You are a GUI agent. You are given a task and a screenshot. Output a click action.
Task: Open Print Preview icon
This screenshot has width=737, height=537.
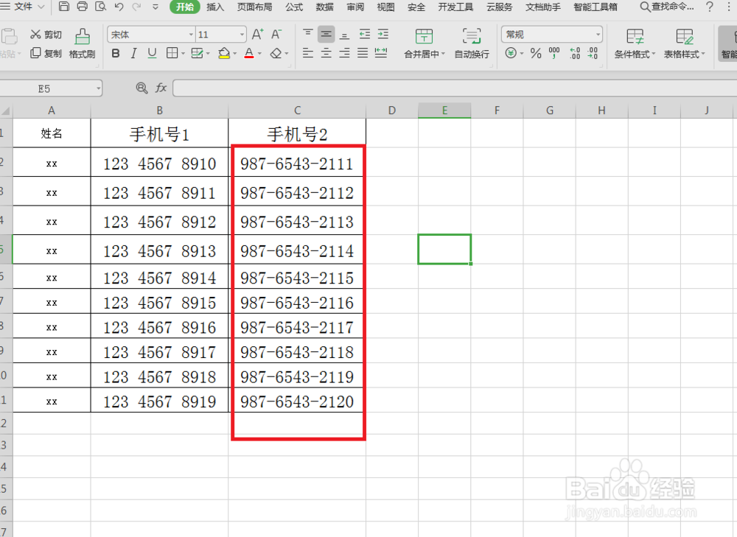[100, 7]
